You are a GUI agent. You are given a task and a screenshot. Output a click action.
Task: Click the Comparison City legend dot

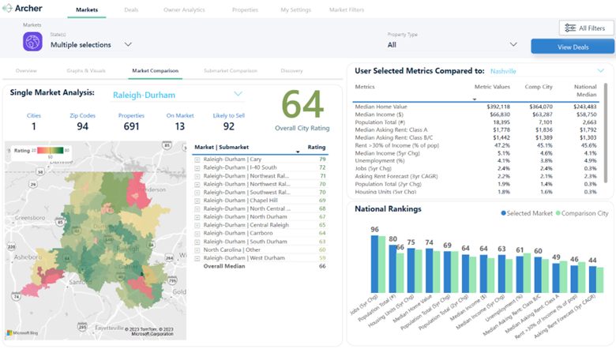pyautogui.click(x=558, y=213)
